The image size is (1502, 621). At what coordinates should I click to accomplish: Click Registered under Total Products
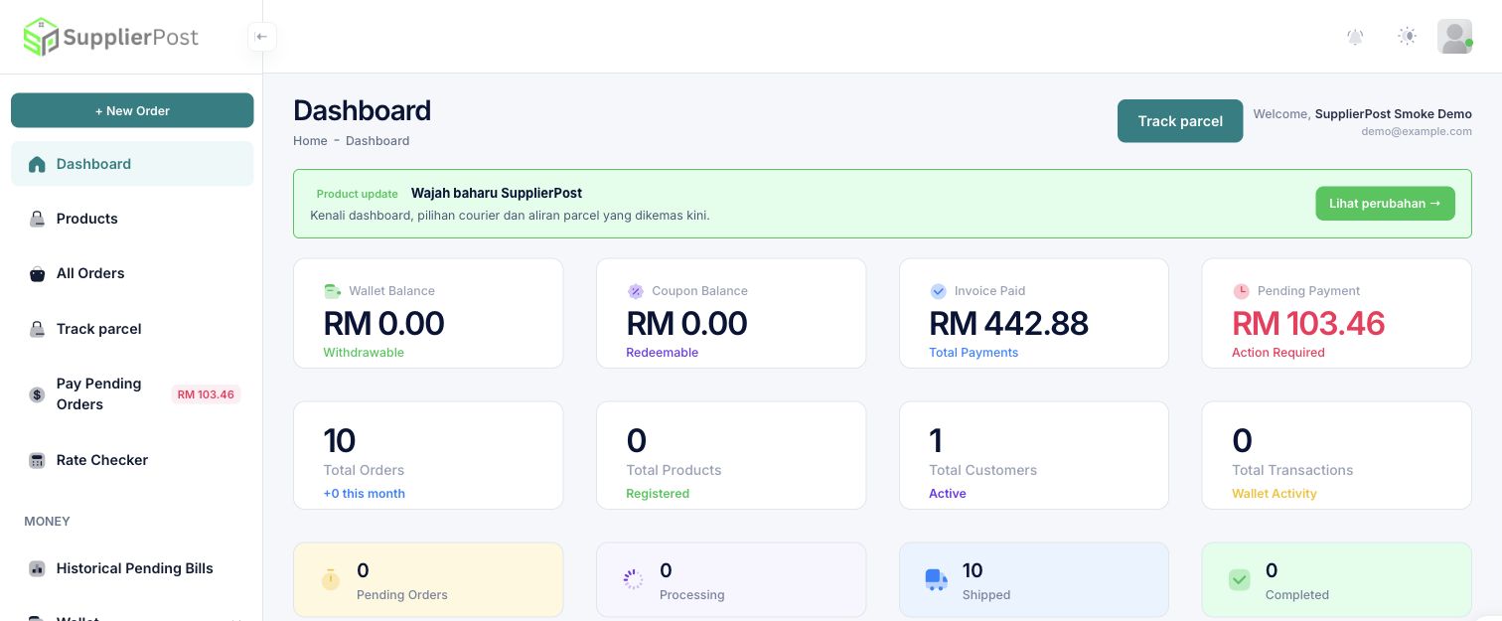[658, 494]
